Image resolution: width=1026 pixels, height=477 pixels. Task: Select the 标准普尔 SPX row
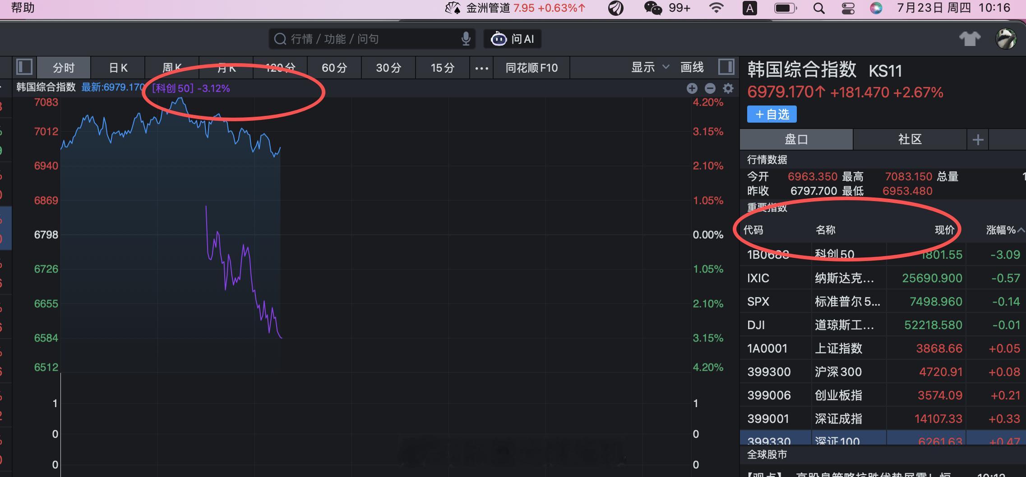(x=883, y=301)
